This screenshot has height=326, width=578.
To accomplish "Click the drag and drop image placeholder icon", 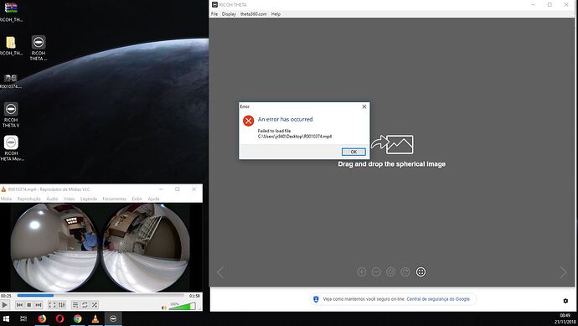I will pyautogui.click(x=392, y=144).
